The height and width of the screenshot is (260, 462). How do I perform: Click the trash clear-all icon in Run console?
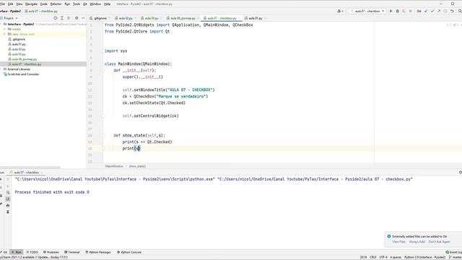click(8, 212)
